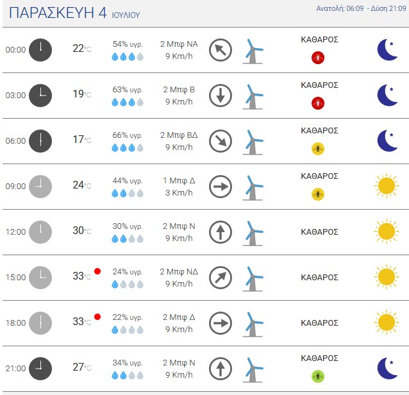
Task: Click the northeast wind arrow at 15:00
Action: [x=221, y=278]
